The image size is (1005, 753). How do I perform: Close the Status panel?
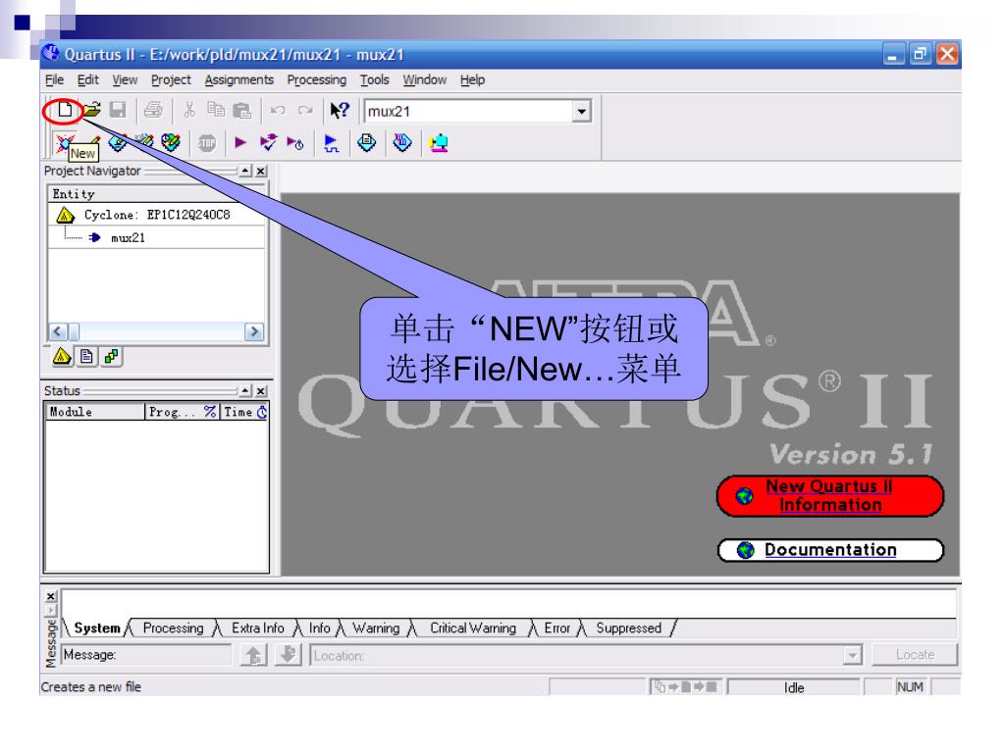click(261, 390)
